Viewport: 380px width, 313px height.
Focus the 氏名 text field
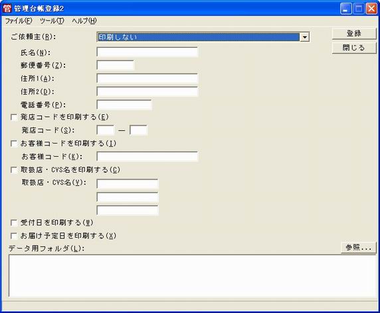147,52
